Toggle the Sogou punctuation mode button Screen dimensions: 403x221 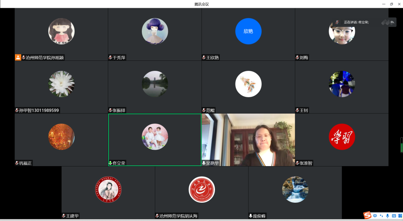click(x=381, y=216)
